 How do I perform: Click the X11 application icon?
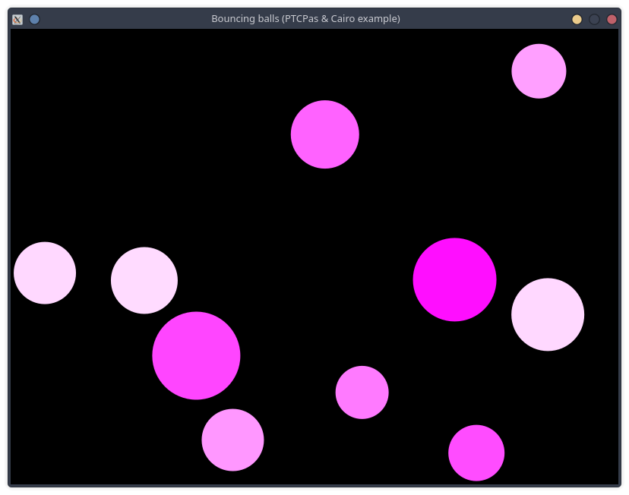click(x=16, y=19)
